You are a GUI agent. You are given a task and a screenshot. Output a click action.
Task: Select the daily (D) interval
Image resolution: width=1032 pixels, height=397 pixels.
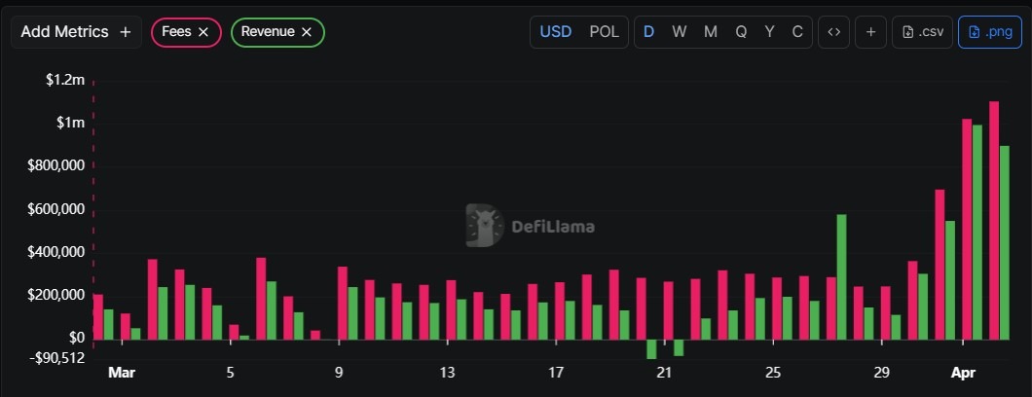[649, 32]
